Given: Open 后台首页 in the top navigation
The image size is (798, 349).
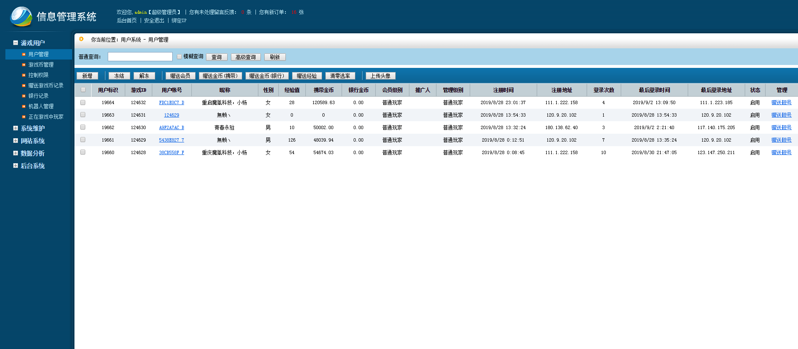Looking at the screenshot, I should tap(126, 20).
